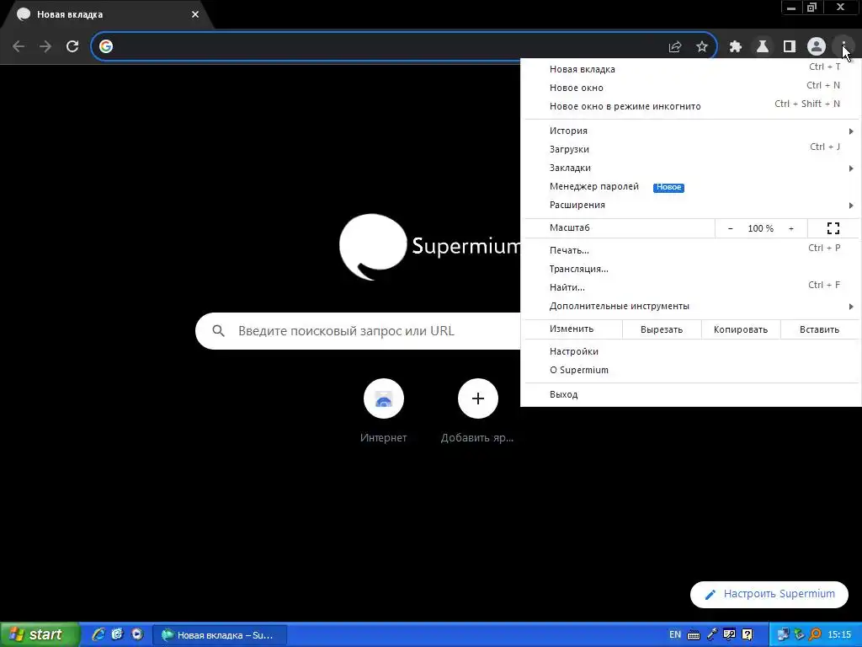
Task: Toggle the side panel icon
Action: pyautogui.click(x=790, y=47)
